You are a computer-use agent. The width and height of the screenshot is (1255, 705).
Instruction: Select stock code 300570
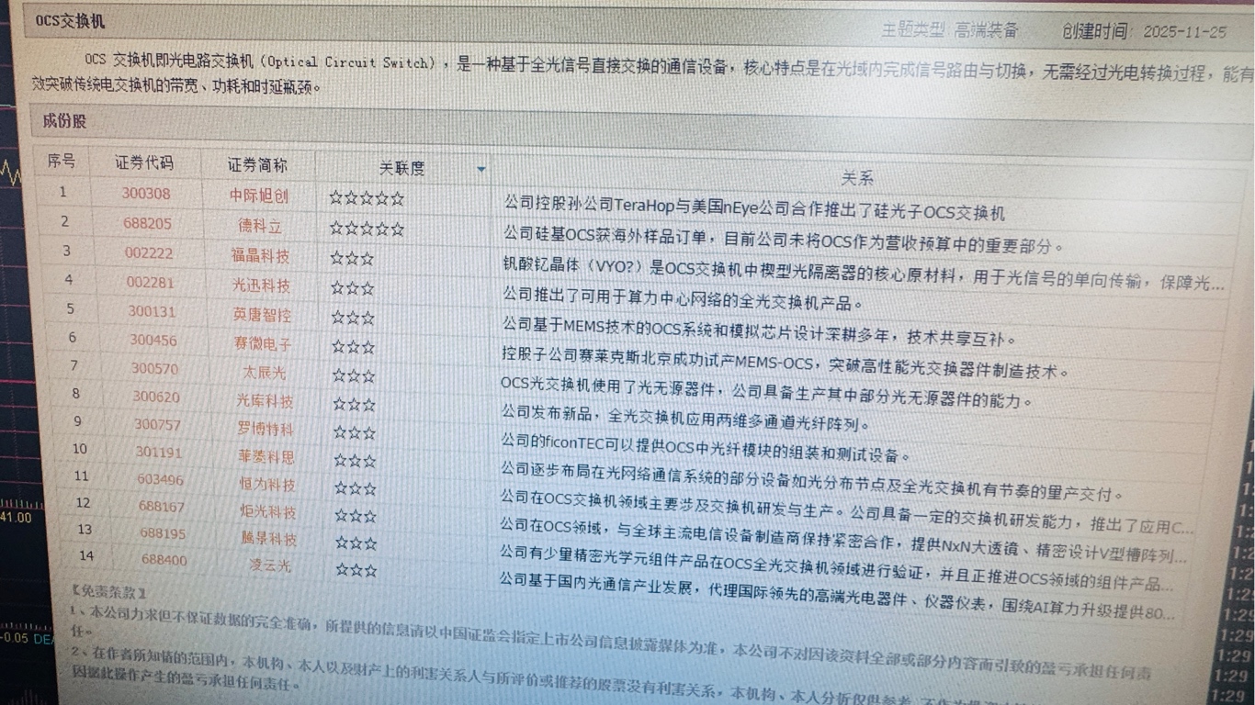[154, 368]
